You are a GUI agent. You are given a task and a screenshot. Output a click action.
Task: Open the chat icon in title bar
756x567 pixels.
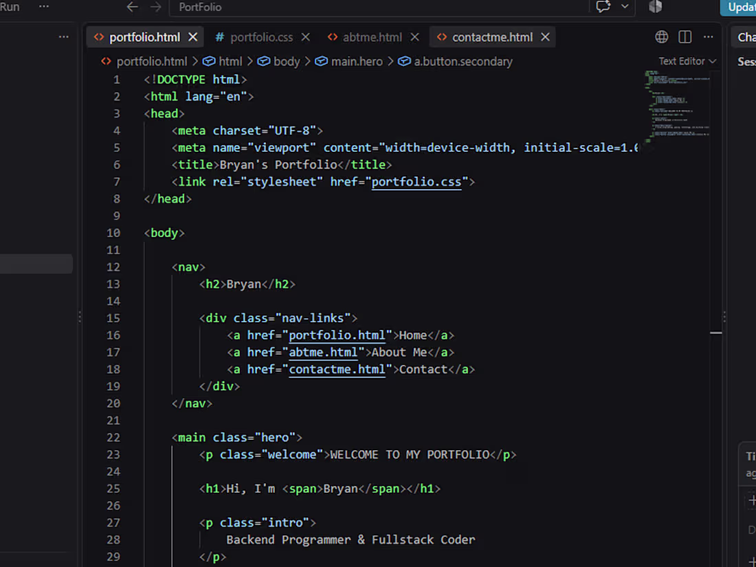tap(603, 6)
